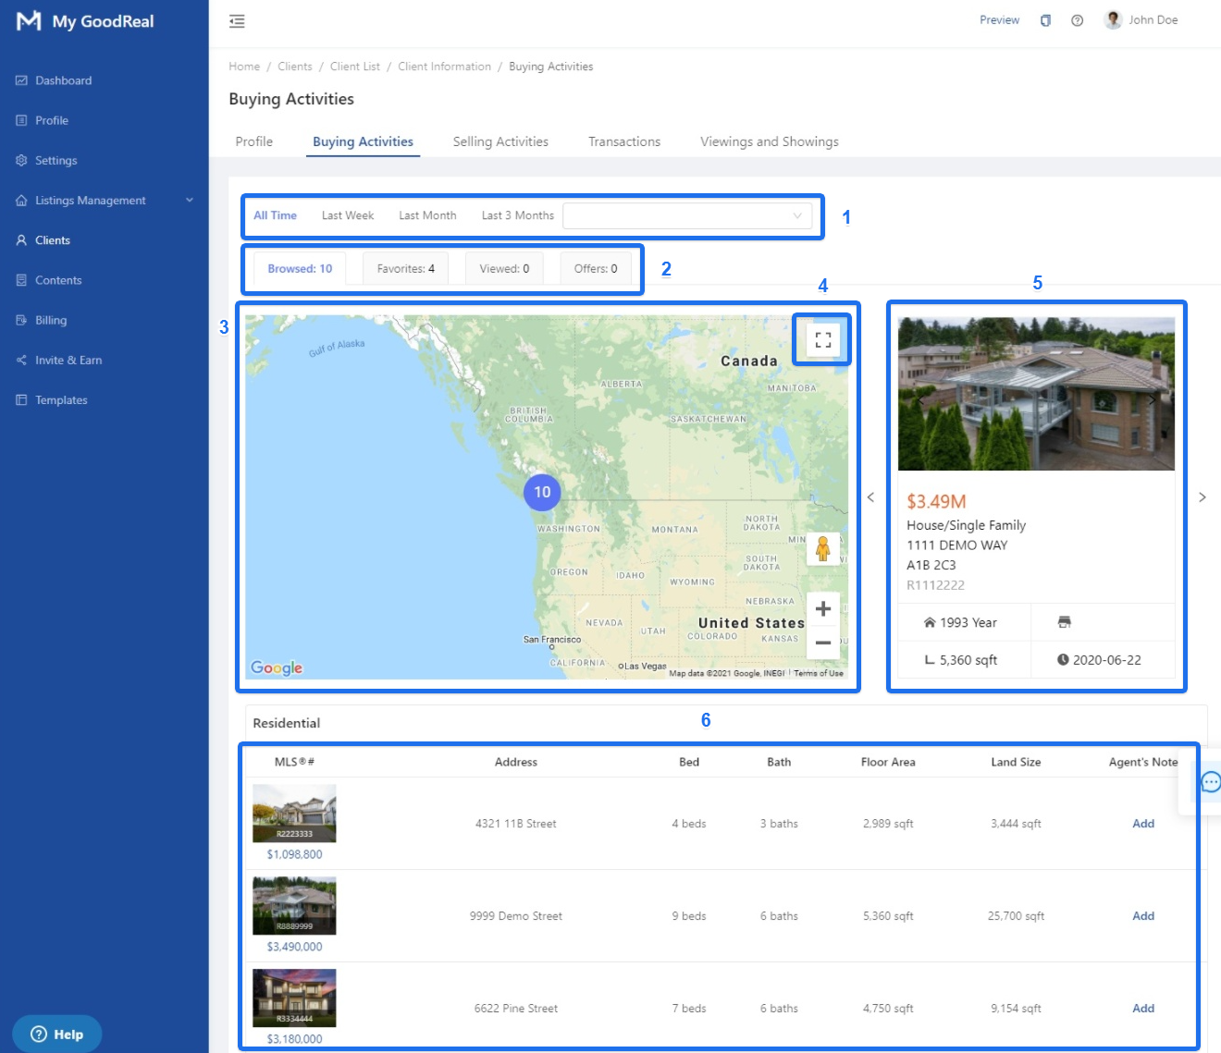Click the help question mark icon in header
This screenshot has height=1053, width=1221.
click(x=1077, y=20)
